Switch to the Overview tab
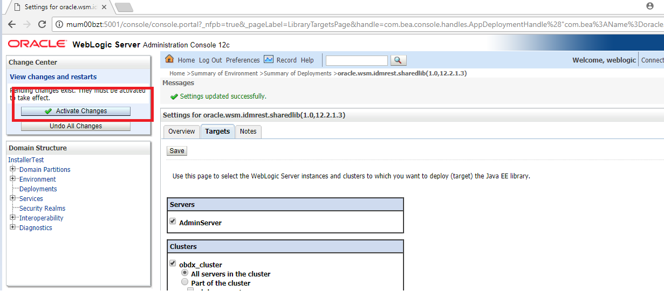The height and width of the screenshot is (291, 664). tap(181, 131)
